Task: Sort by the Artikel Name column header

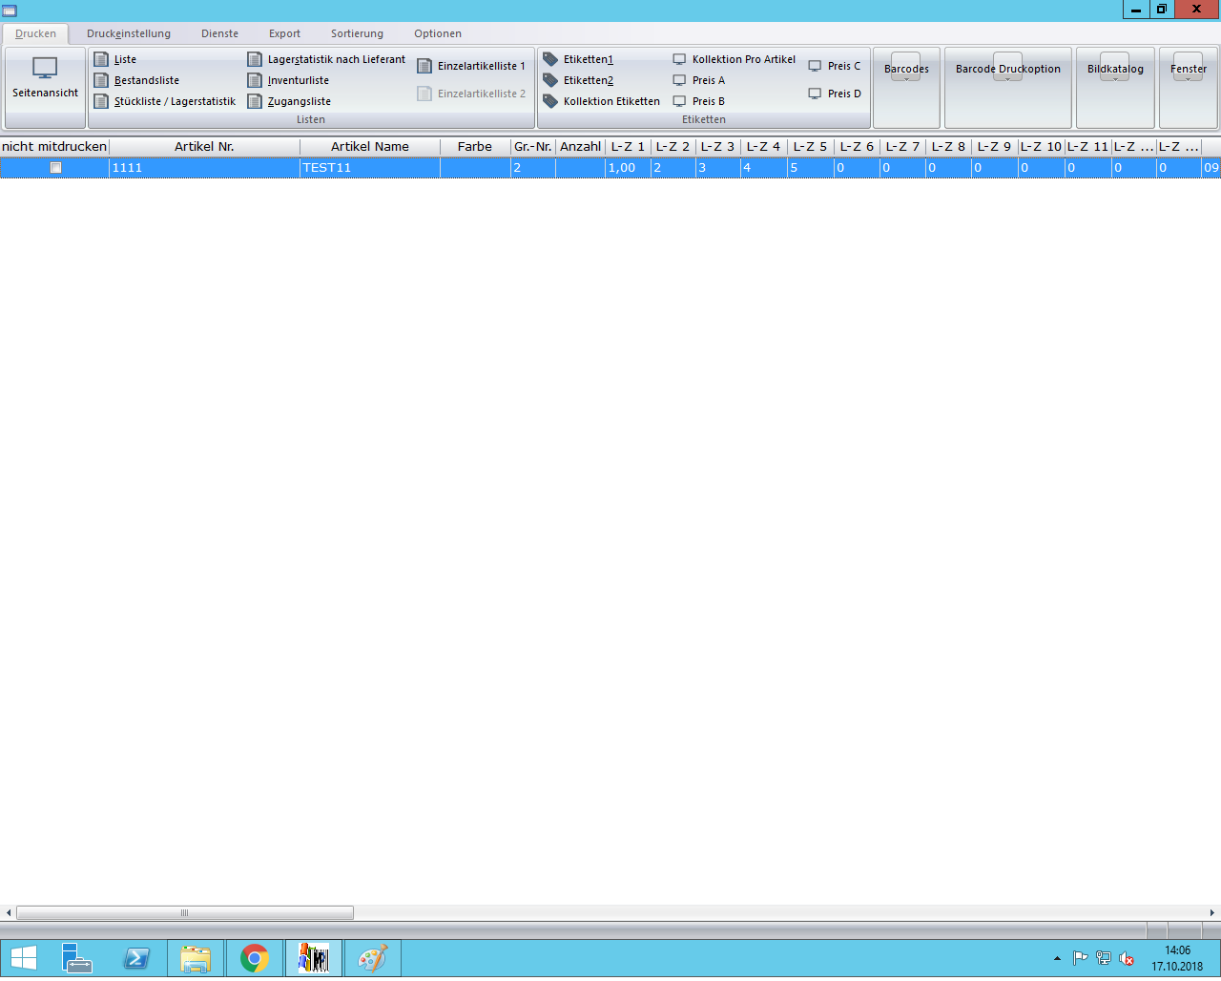Action: (369, 147)
